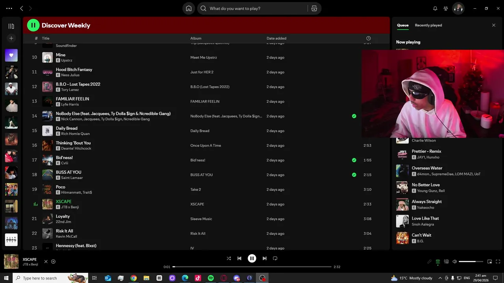The image size is (504, 283).
Task: Open the mini player icon
Action: tap(489, 261)
